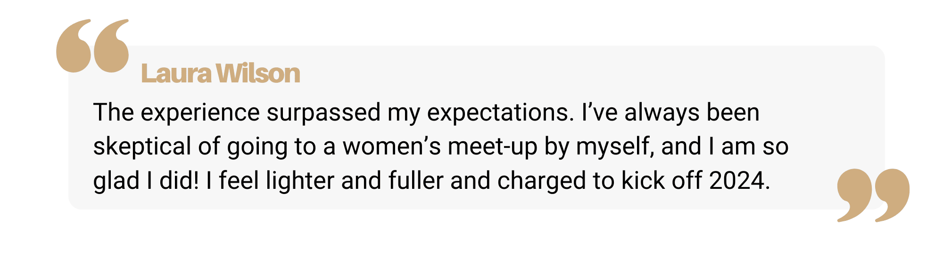Click the opening quotation mark icon

[92, 46]
